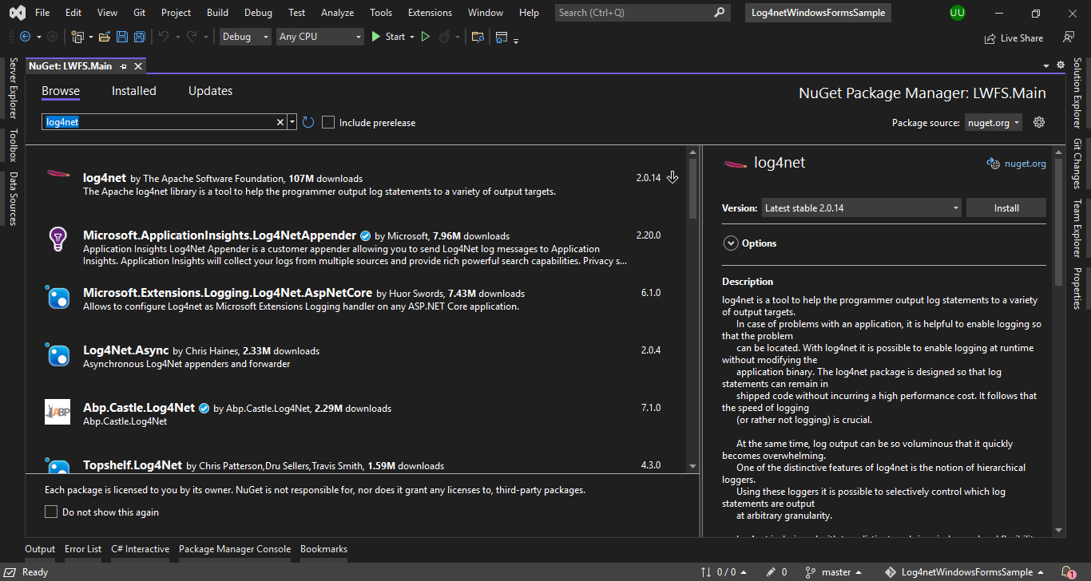1091x581 pixels.
Task: Pin the NuGet: LWFS.Main tab
Action: 124,66
